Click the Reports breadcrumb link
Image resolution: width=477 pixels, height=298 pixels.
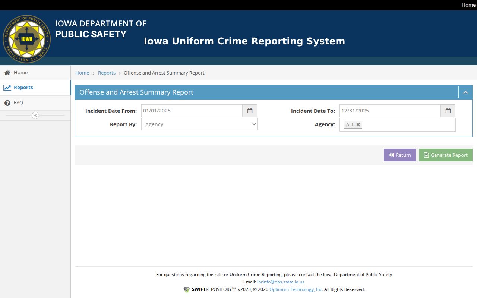point(107,73)
